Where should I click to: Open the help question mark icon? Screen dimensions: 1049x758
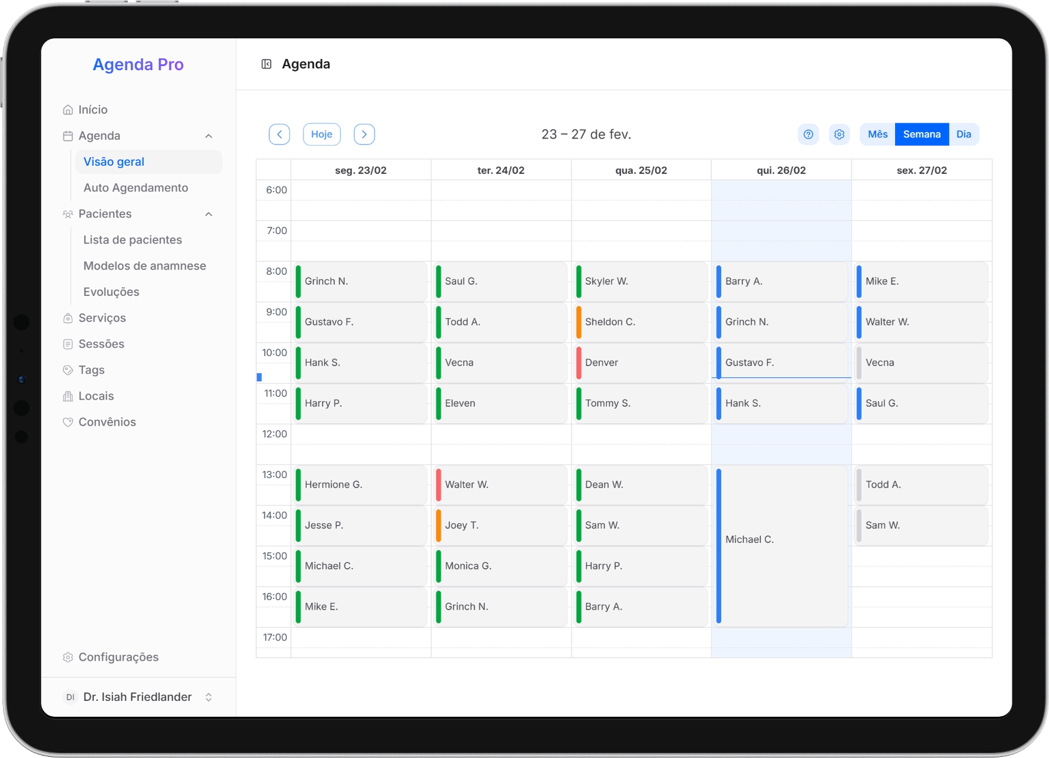pos(808,134)
